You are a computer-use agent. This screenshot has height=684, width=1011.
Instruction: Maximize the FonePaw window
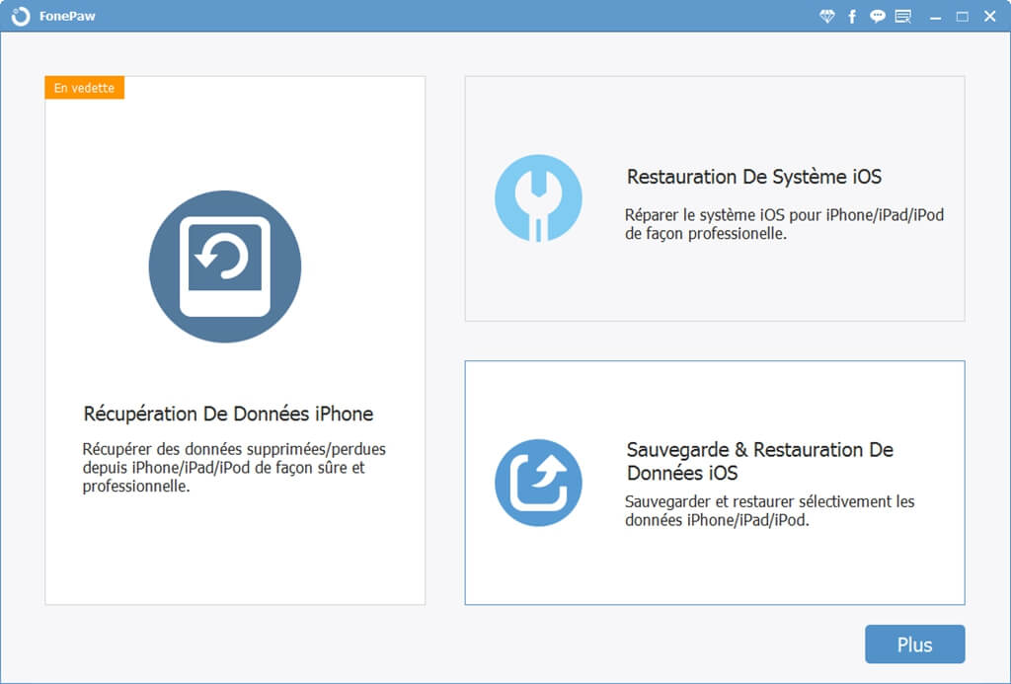click(x=962, y=17)
